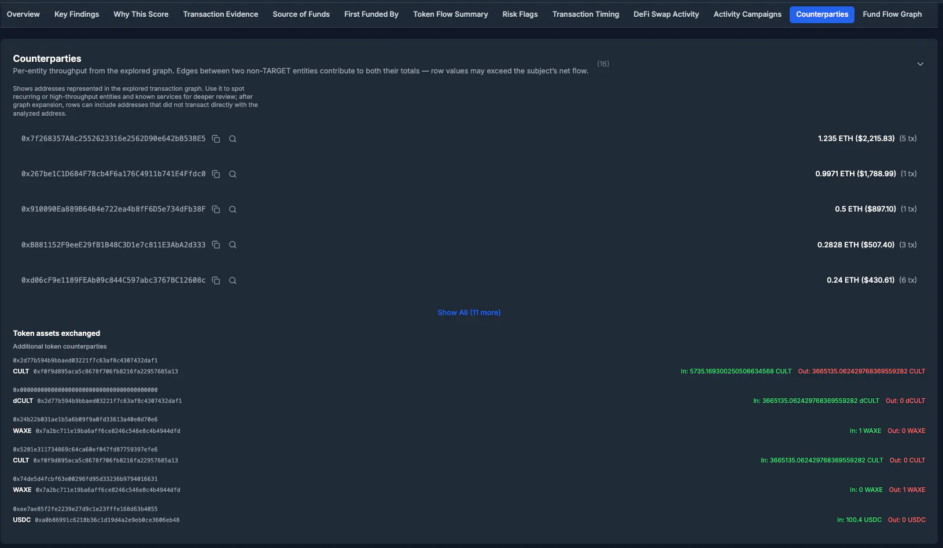
Task: Click In: 5735.169 CULT green value
Action: coord(736,371)
